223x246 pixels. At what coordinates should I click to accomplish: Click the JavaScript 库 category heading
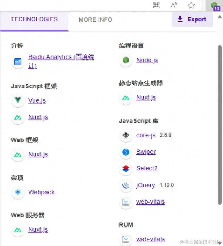139,121
